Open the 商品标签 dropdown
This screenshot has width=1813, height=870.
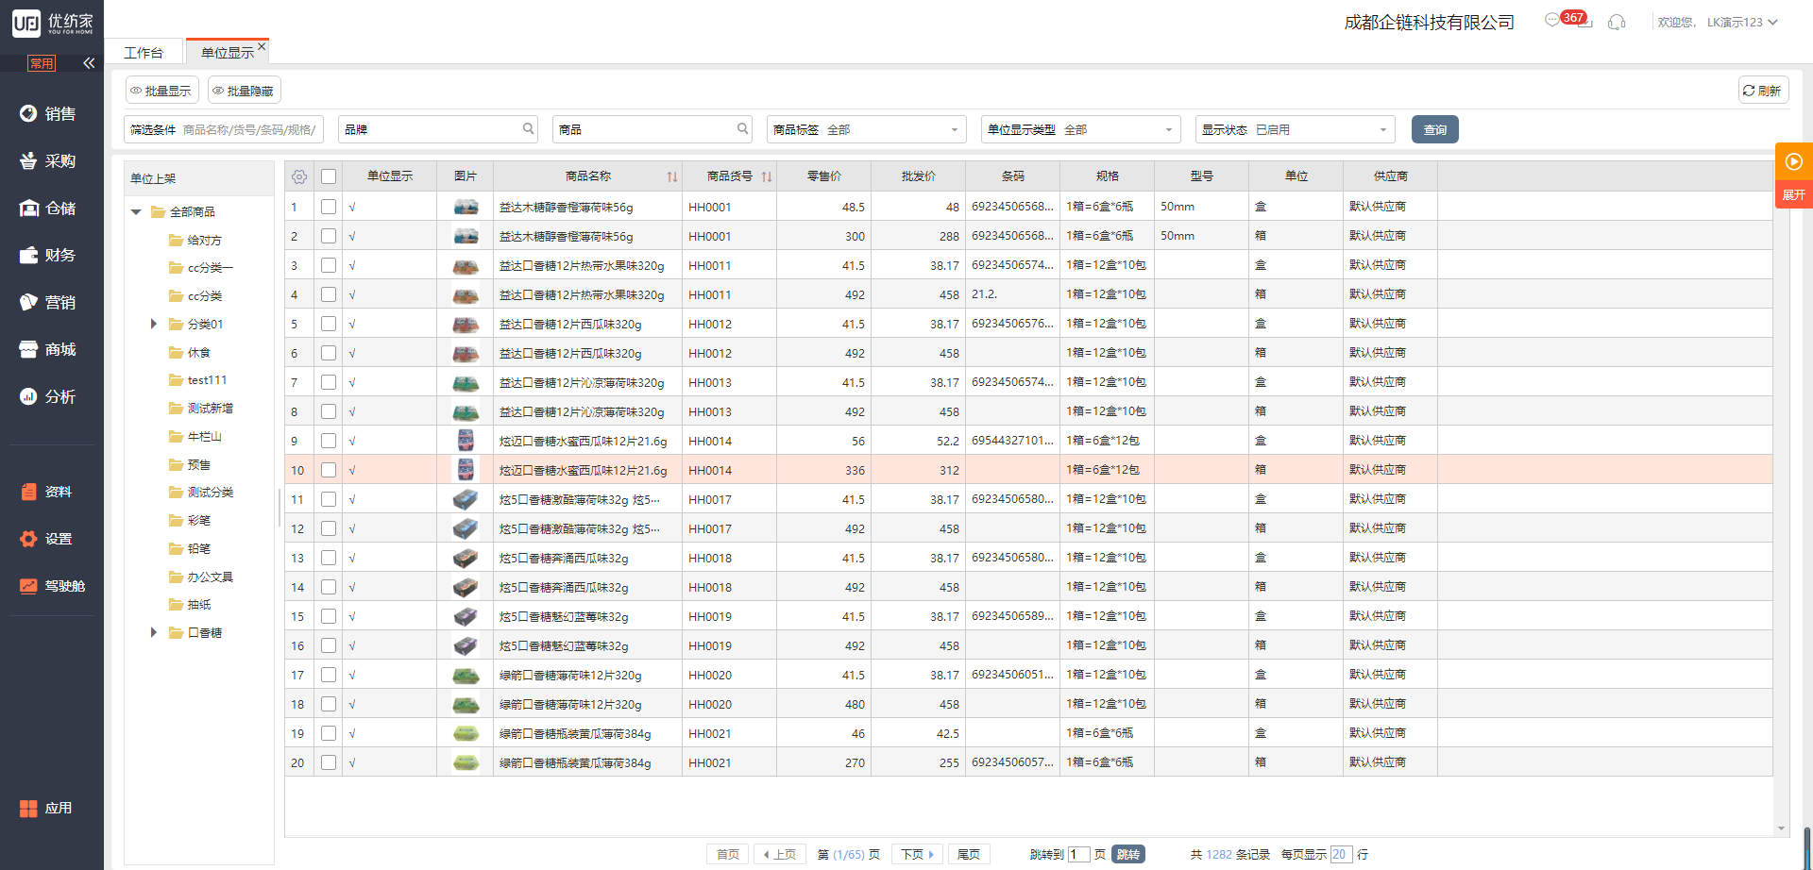point(866,129)
